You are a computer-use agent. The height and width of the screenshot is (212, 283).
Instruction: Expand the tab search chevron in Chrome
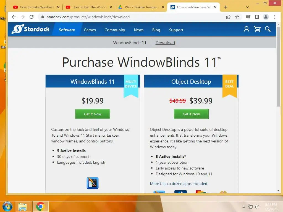[x=247, y=7]
